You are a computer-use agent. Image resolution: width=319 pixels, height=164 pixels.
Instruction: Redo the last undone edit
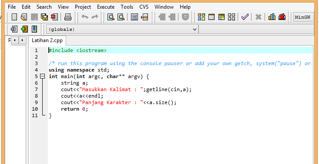click(x=94, y=17)
